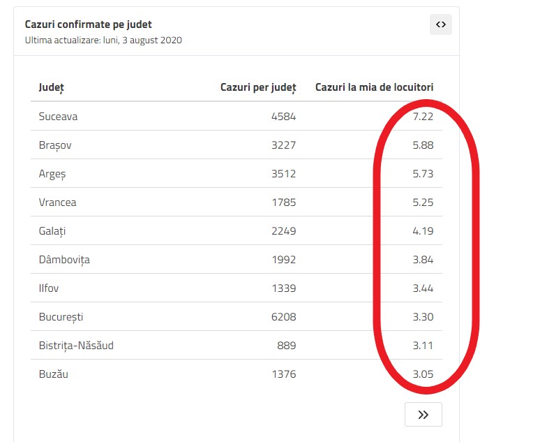Click the Ultima actualizare date text

[103, 40]
